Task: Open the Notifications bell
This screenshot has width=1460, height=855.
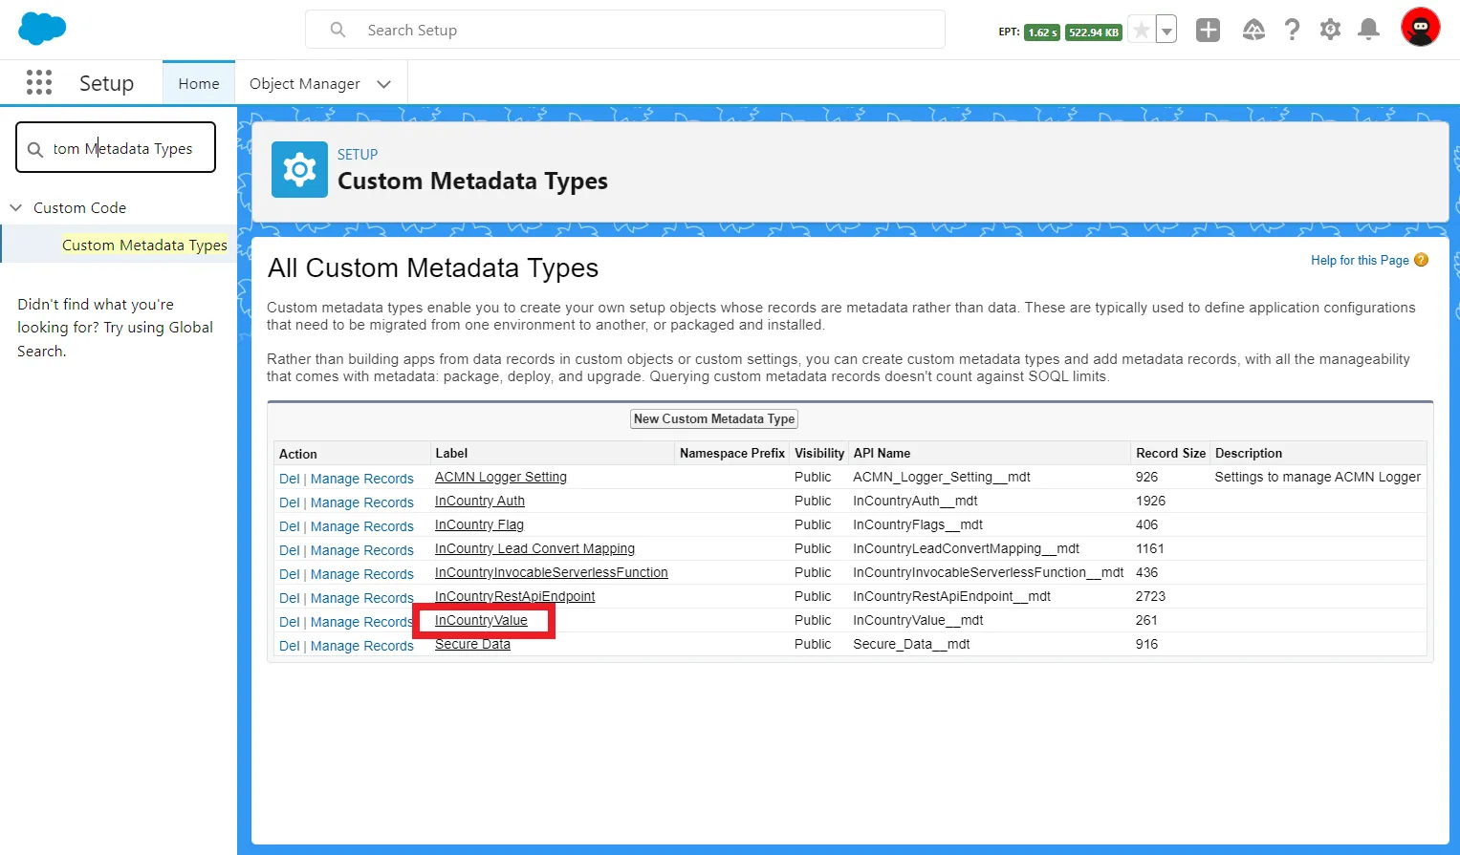Action: (x=1368, y=31)
